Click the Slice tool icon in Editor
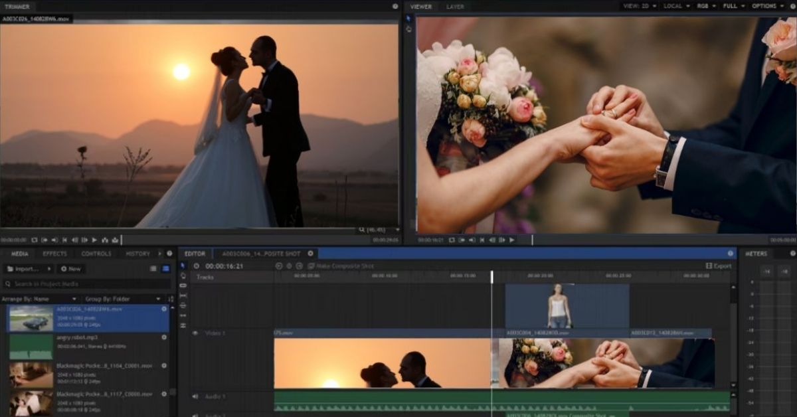797x417 pixels. pos(183,286)
